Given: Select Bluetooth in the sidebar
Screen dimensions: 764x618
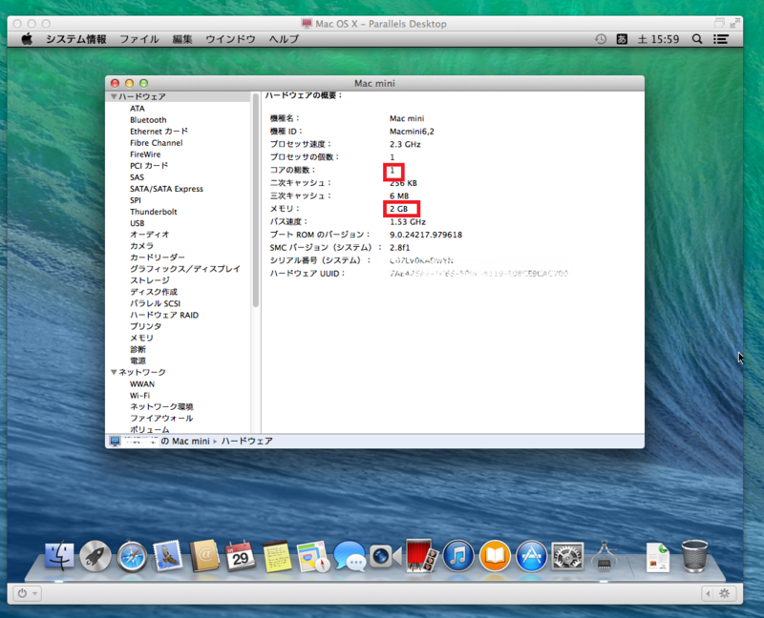Looking at the screenshot, I should (148, 120).
